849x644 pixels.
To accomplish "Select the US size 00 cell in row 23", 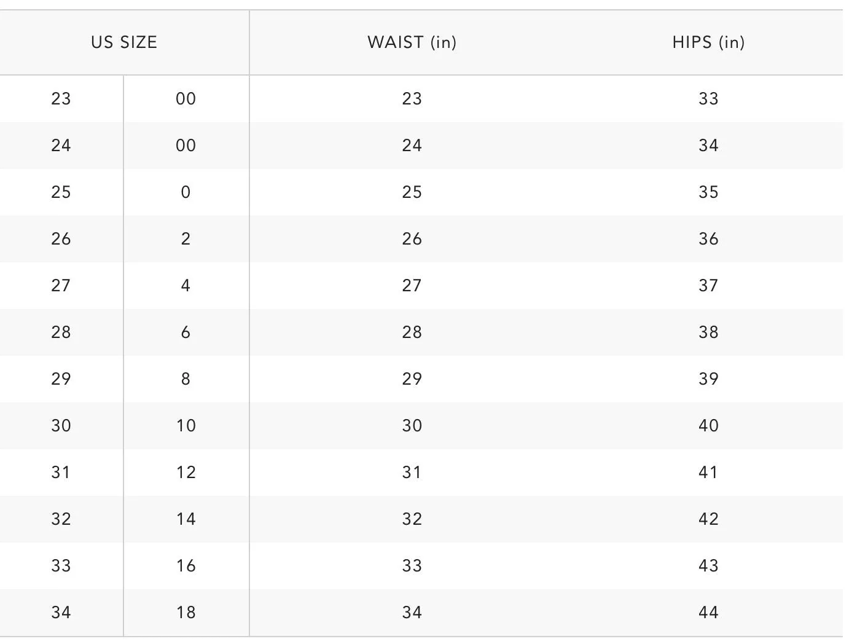I will 186,99.
